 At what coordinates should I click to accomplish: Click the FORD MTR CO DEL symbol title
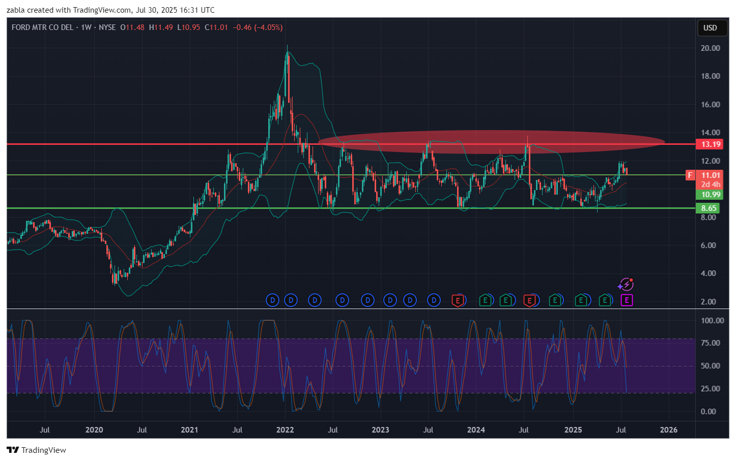42,27
